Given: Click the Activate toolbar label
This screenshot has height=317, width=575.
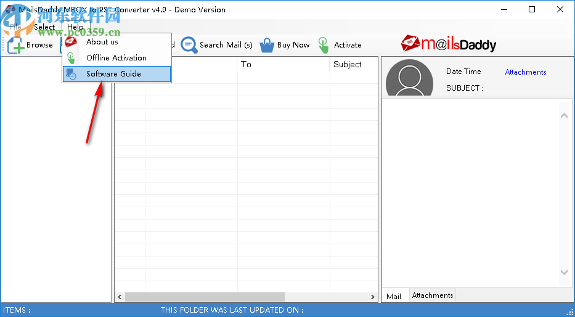Looking at the screenshot, I should point(348,45).
